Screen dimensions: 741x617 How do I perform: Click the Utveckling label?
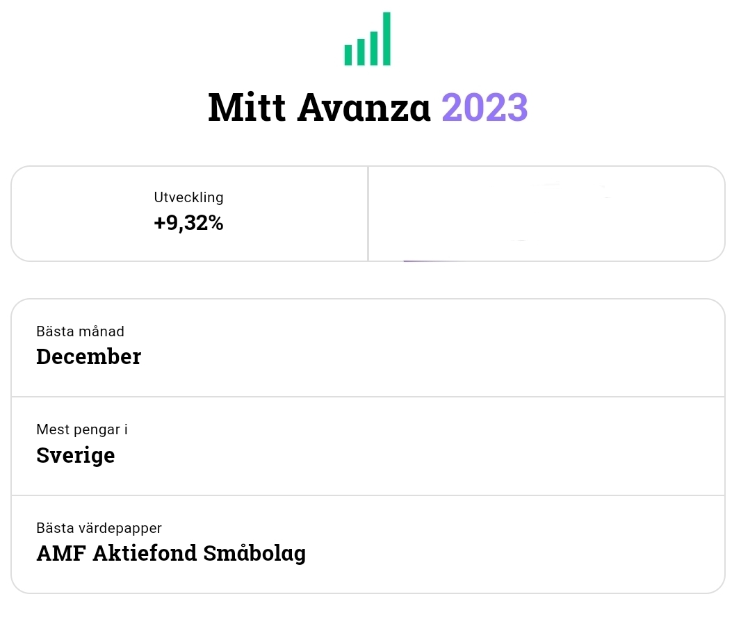[188, 197]
